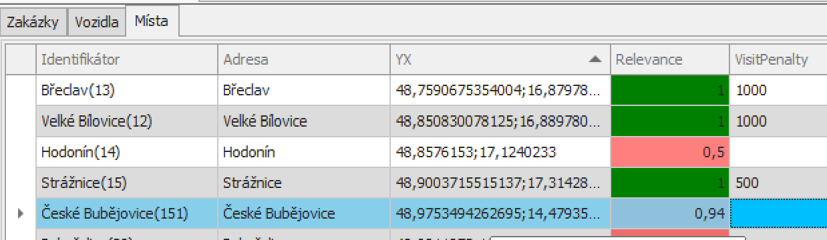
Task: Click empty VisitPenalty cell for Hodonín
Action: click(778, 152)
